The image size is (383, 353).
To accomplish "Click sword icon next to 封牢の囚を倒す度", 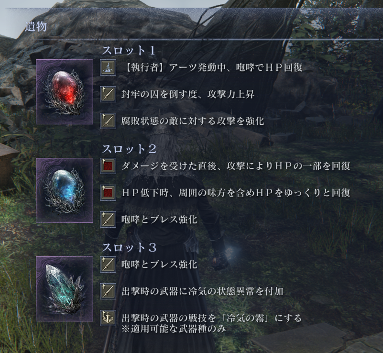I will 108,94.
